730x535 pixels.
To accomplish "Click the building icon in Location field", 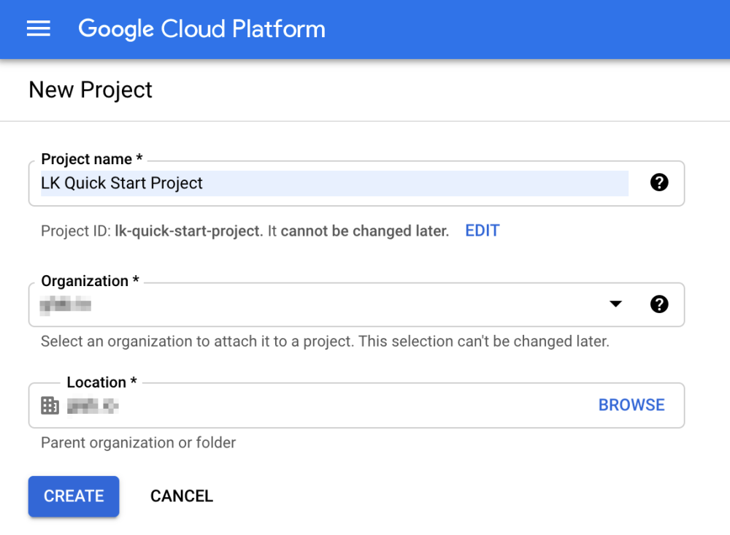I will coord(50,406).
